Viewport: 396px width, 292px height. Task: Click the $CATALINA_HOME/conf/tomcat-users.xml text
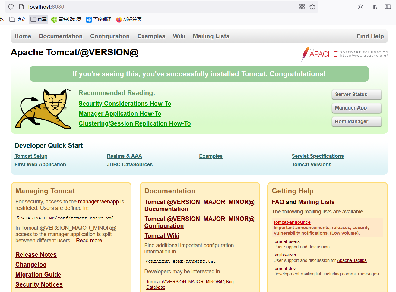pyautogui.click(x=65, y=218)
